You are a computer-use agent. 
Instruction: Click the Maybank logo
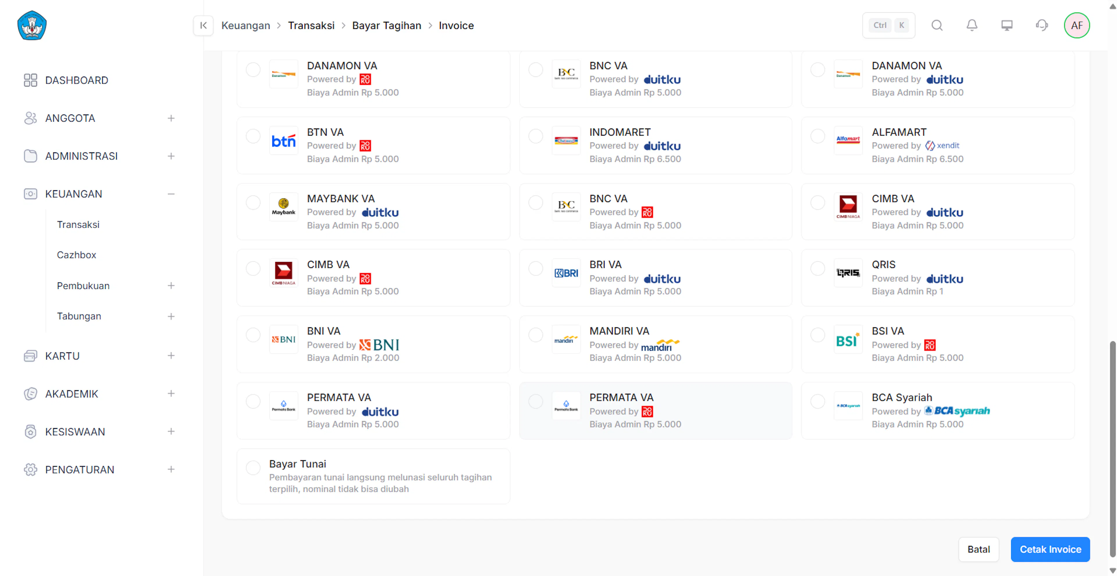pyautogui.click(x=284, y=207)
